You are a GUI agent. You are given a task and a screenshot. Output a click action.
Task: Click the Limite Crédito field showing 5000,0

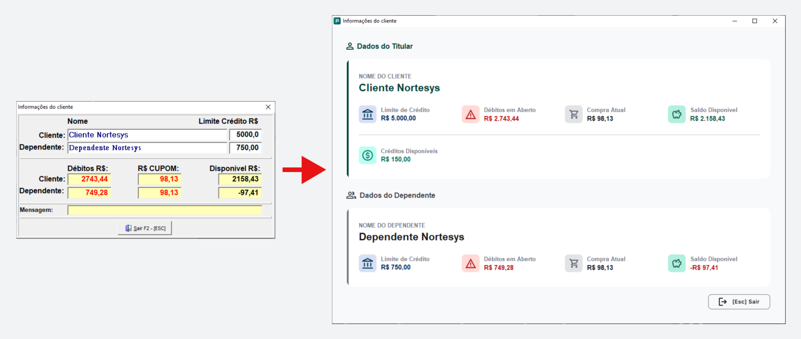tap(246, 135)
